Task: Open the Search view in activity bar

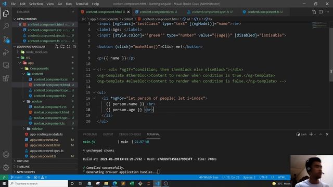Action: click(6, 26)
